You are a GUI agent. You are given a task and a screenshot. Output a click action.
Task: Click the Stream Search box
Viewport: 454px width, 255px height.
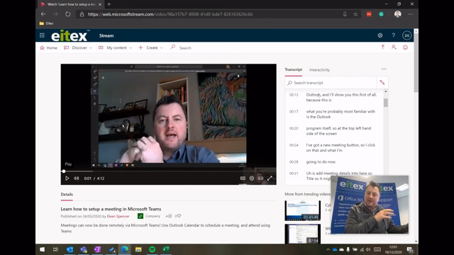185,48
